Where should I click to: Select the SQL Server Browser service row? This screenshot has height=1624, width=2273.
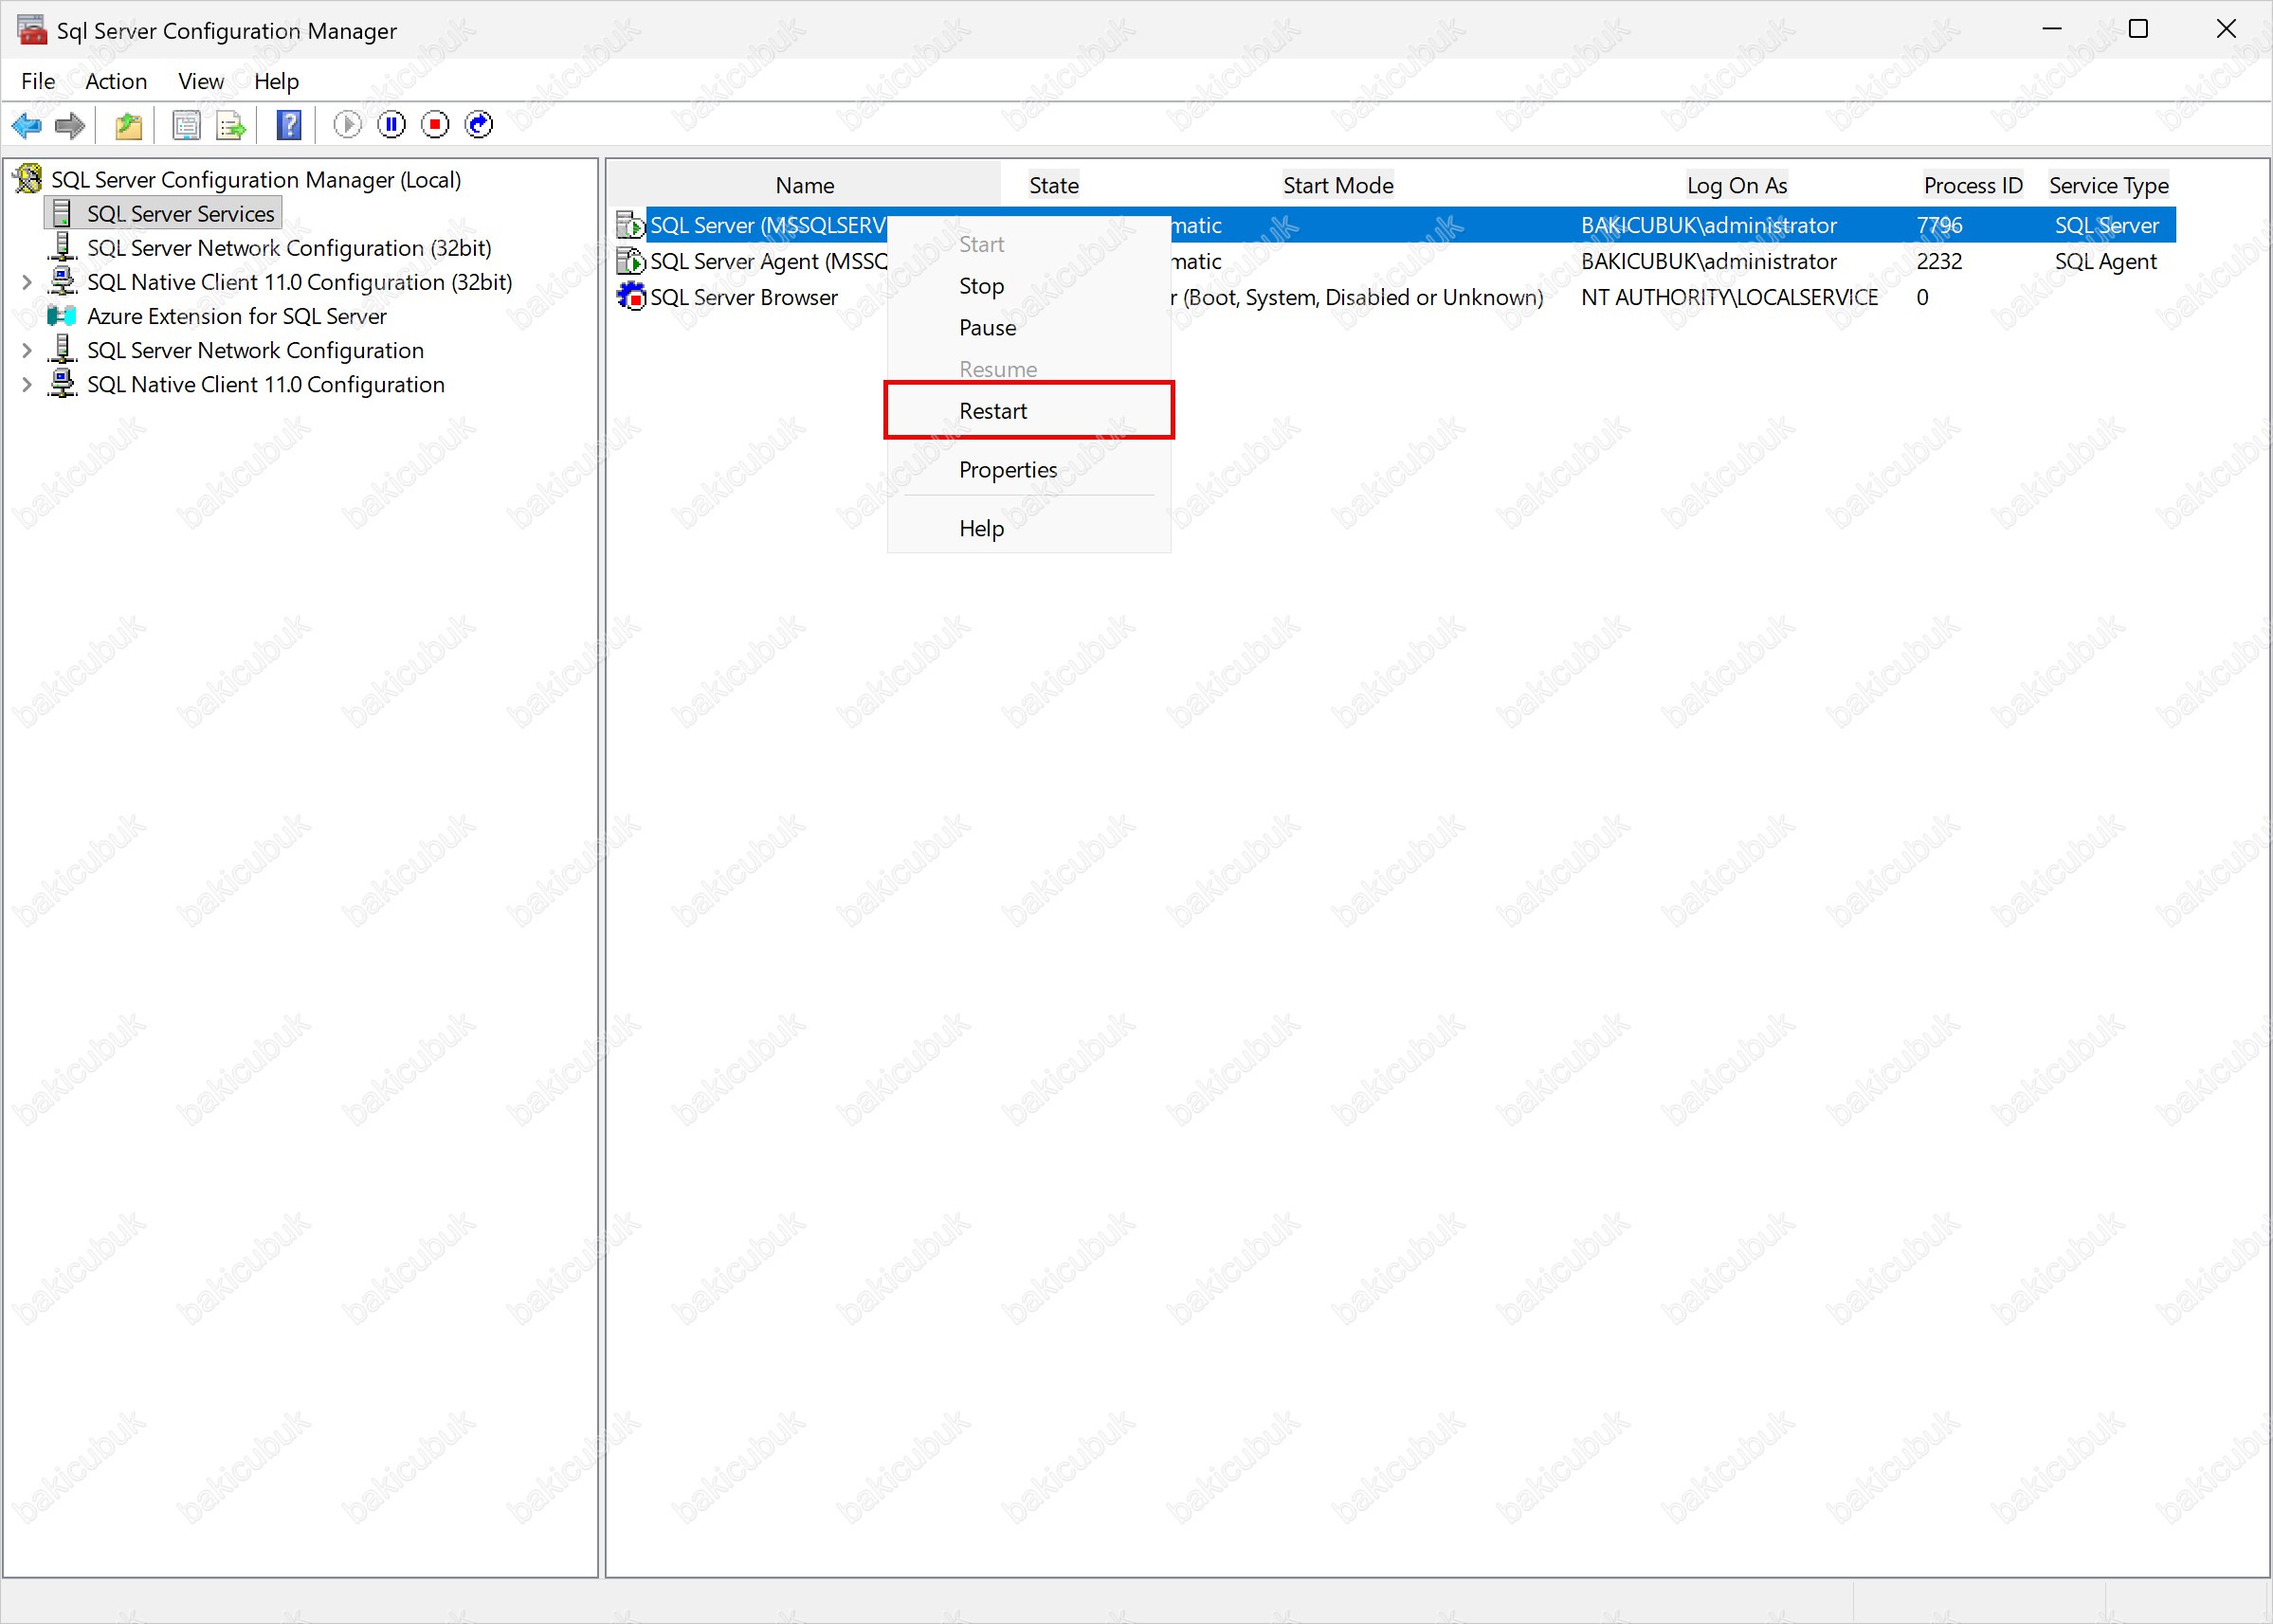pyautogui.click(x=743, y=298)
